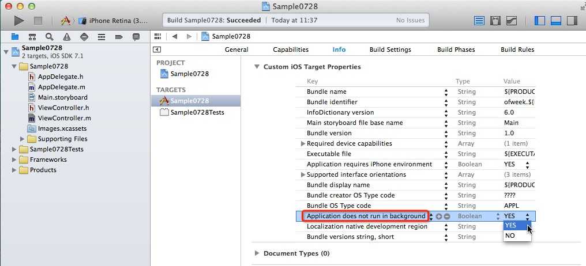Open the Sample0728 scheme selector icon
The image size is (586, 266).
[66, 21]
